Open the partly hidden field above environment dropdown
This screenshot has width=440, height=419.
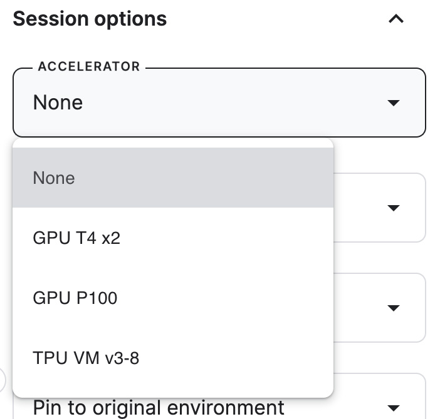379,308
